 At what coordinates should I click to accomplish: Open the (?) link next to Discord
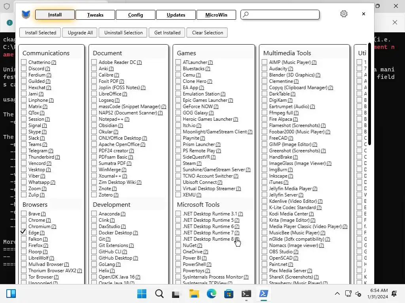(x=48, y=69)
